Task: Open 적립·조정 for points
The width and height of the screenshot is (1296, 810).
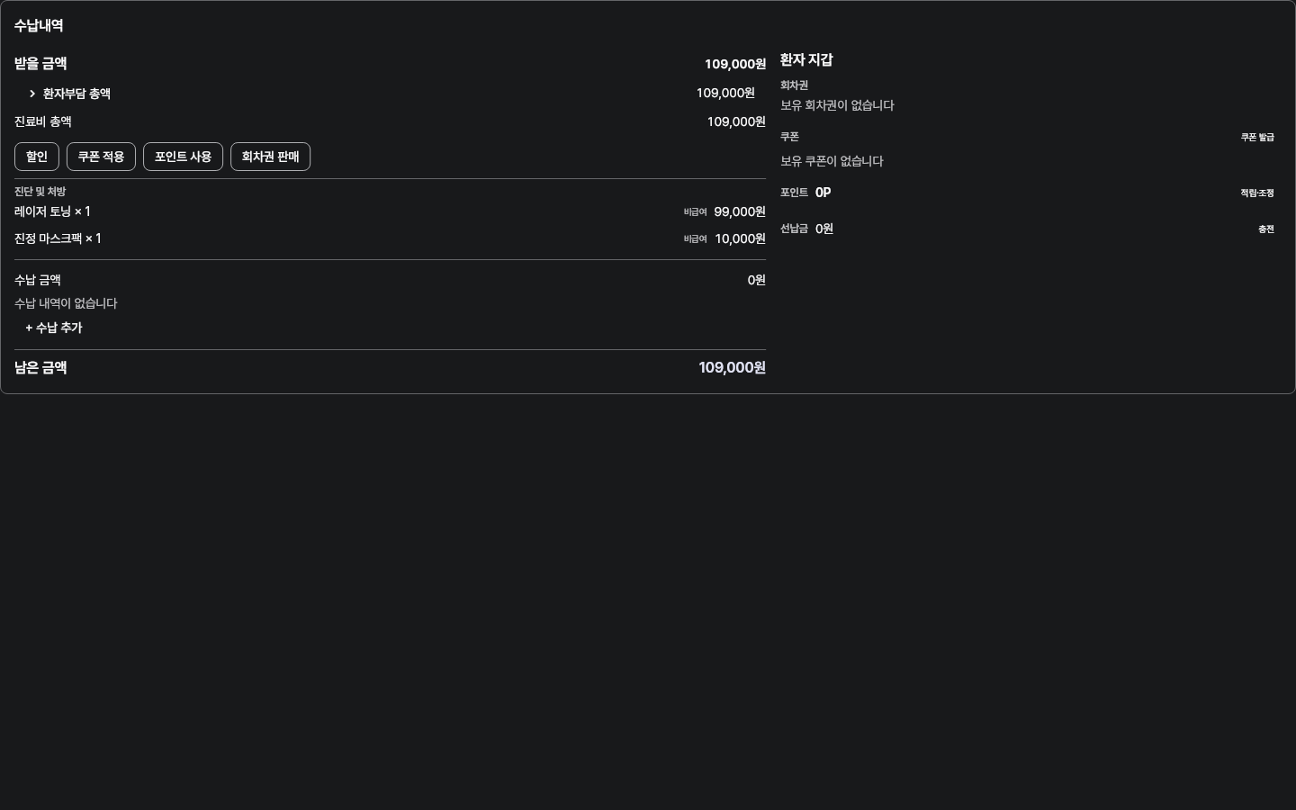Action: [x=1257, y=193]
